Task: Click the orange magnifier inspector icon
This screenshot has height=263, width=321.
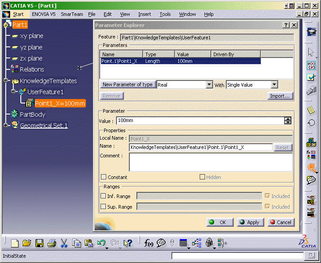Action: pyautogui.click(x=311, y=168)
